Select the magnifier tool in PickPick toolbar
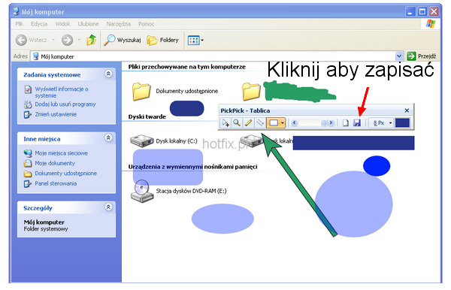The width and height of the screenshot is (451, 290). click(237, 123)
